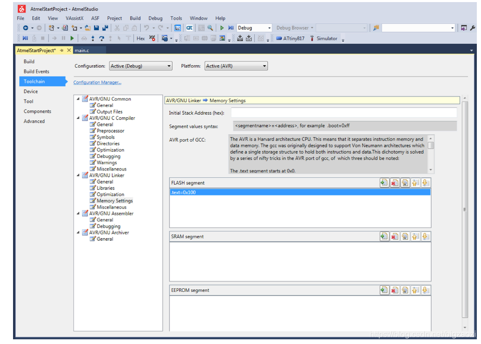Viewport: 481px width, 344px height.
Task: Click the Simulator tool button
Action: pos(323,39)
